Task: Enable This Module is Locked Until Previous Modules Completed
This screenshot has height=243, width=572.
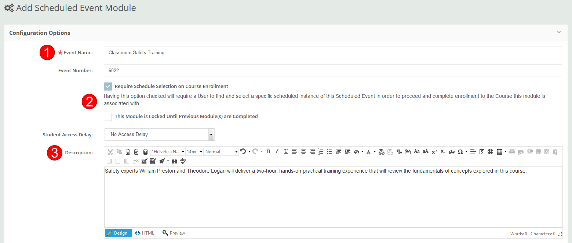Action: pos(108,117)
